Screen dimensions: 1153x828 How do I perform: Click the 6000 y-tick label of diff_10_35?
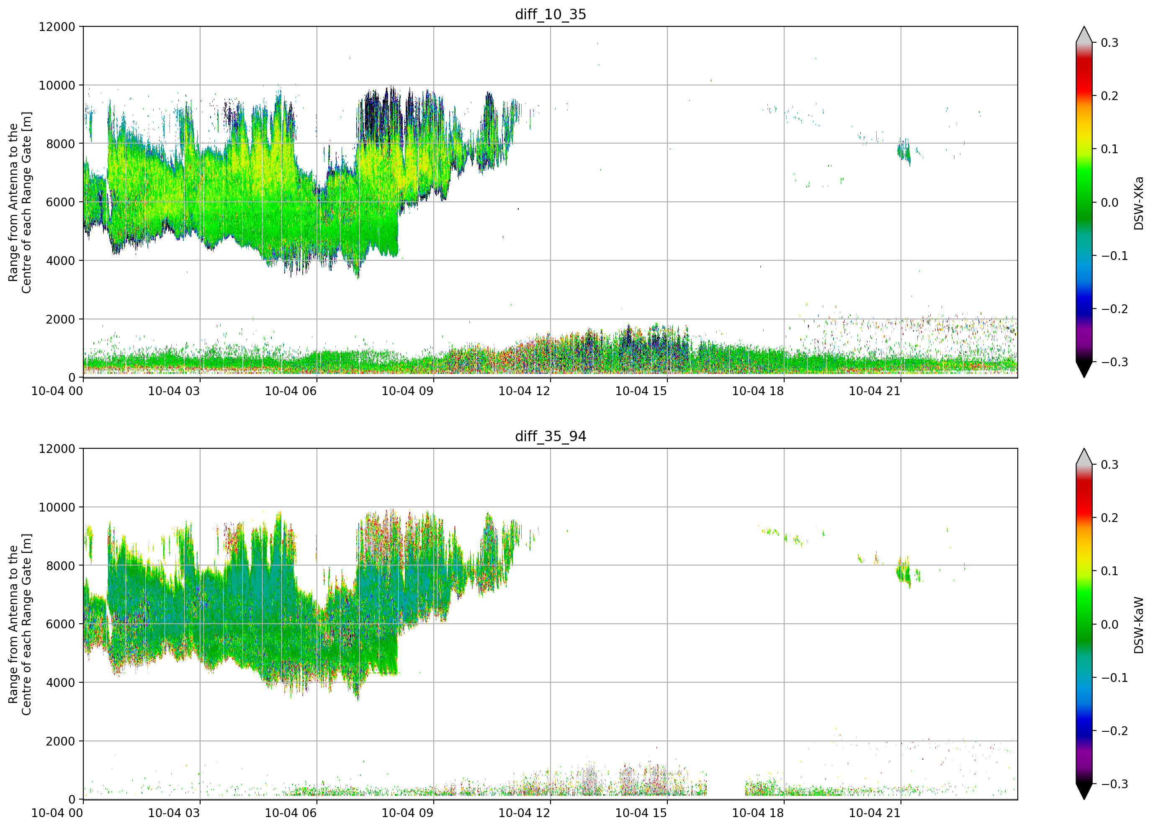60,202
